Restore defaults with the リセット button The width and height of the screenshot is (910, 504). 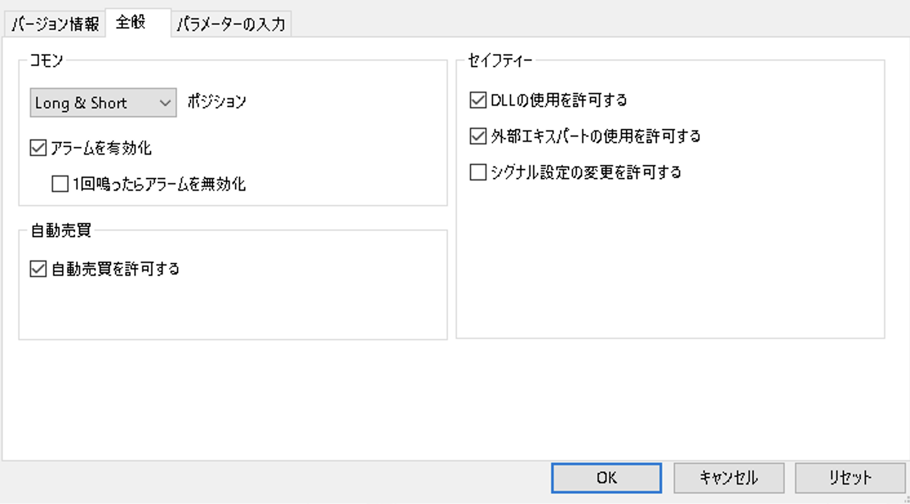[850, 478]
